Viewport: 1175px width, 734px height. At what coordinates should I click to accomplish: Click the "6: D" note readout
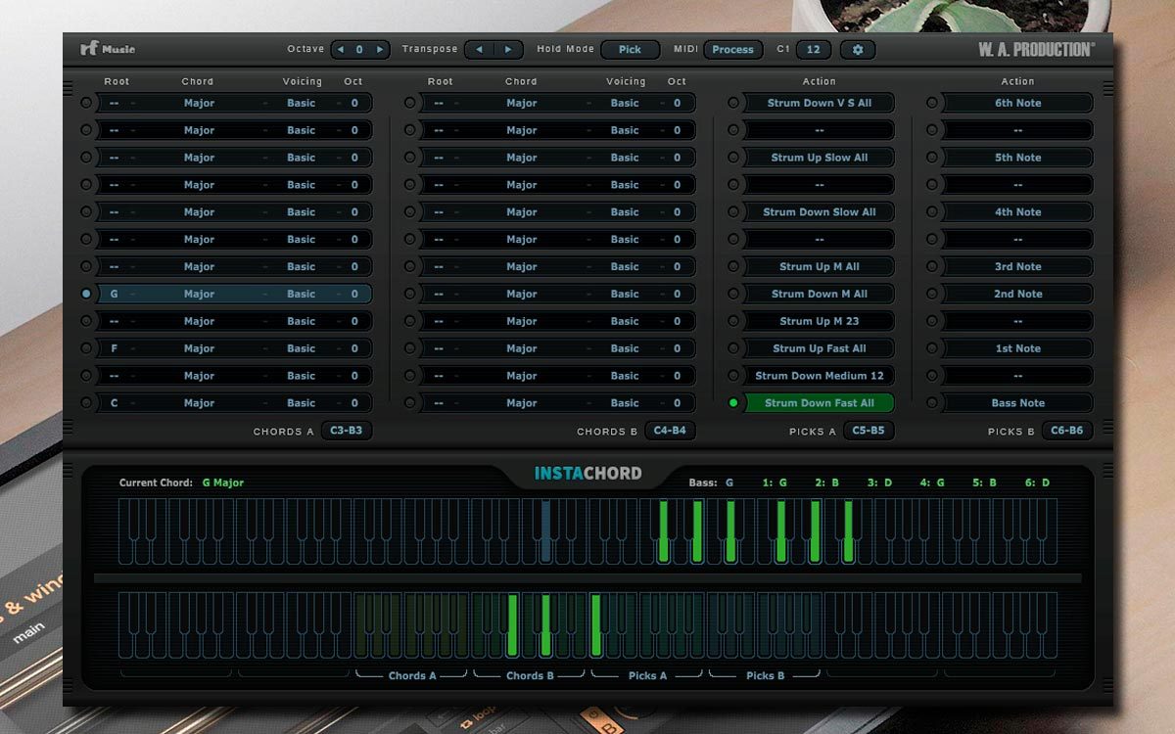coord(1038,482)
